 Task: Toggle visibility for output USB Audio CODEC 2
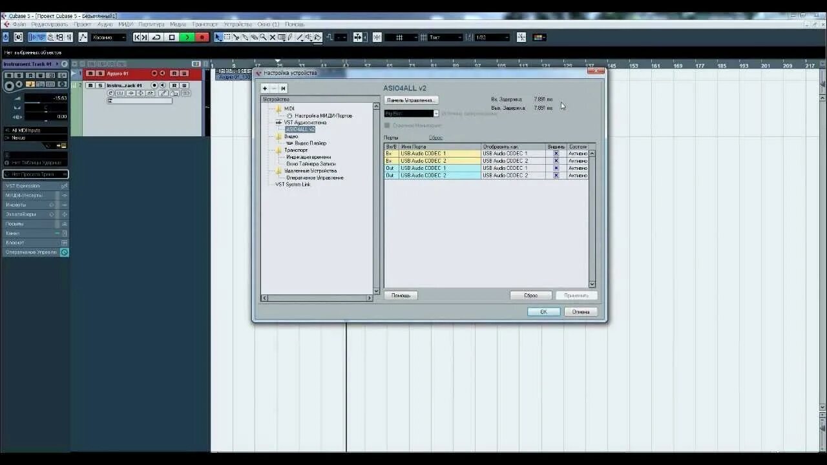click(556, 175)
